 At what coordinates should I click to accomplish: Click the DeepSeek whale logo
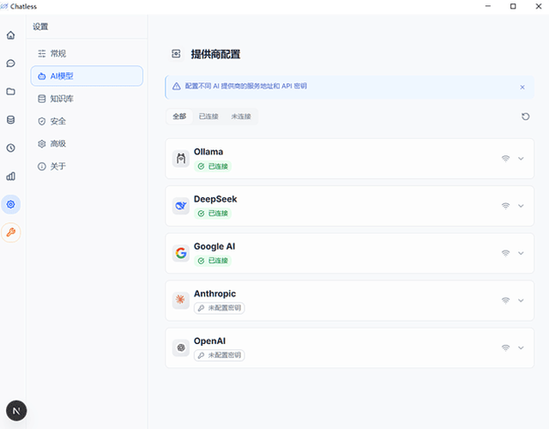[181, 206]
